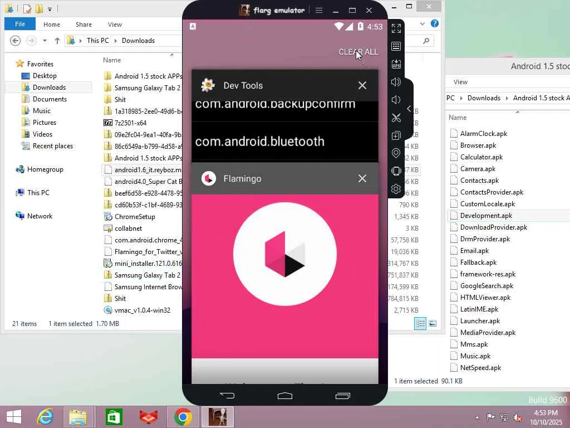The image size is (570, 428).
Task: Click the scissors screenshot icon
Action: pyautogui.click(x=396, y=118)
